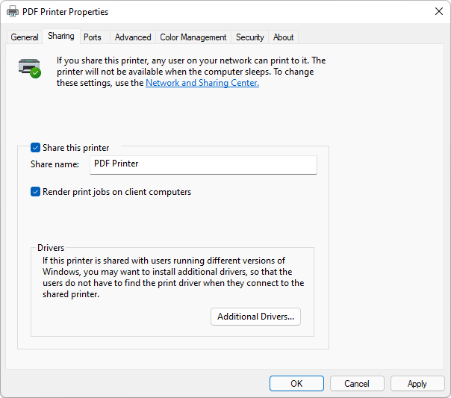Click the Share this printer label text

click(76, 148)
